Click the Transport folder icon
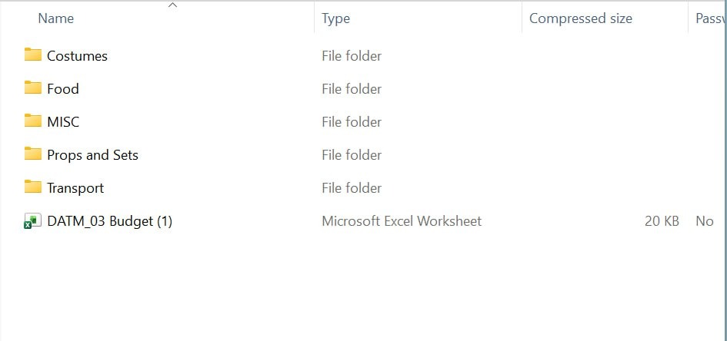Screen dimensions: 727x341 coord(32,187)
